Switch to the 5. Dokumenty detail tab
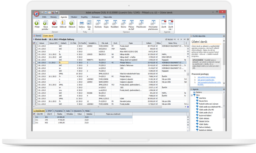The image size is (256, 153). (77, 111)
